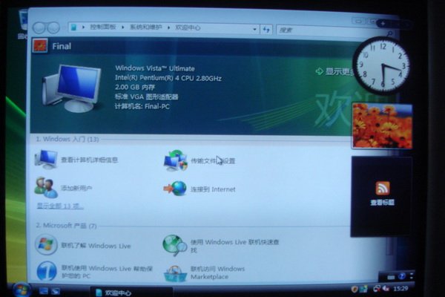
Task: Open 传输文件和设置 transfer icon
Action: click(176, 160)
